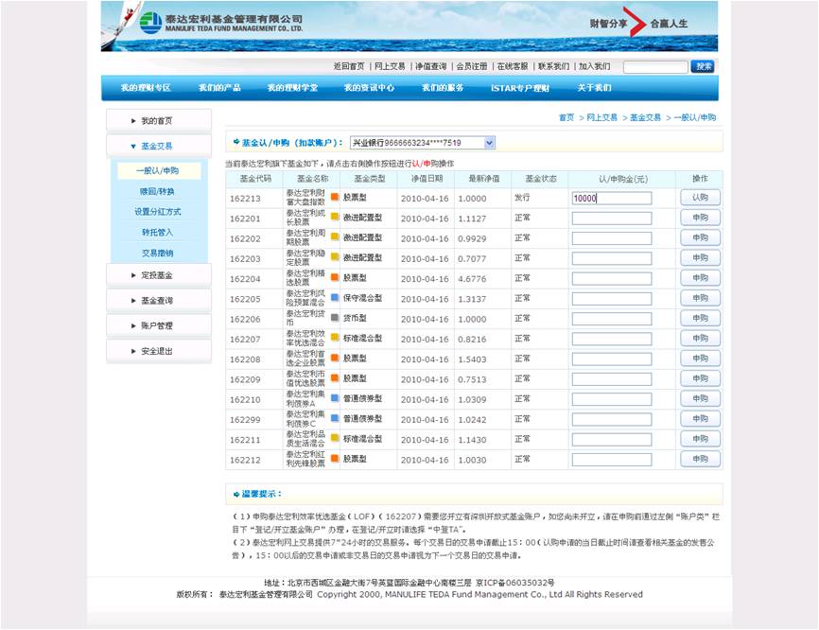Click the Manulife Teda company logo
The width and height of the screenshot is (819, 630).
(220, 23)
